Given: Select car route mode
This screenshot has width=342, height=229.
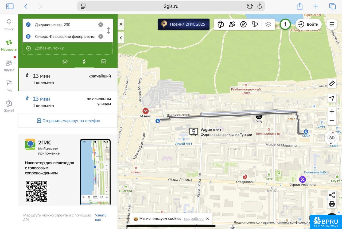Looking at the screenshot, I should pyautogui.click(x=65, y=62).
